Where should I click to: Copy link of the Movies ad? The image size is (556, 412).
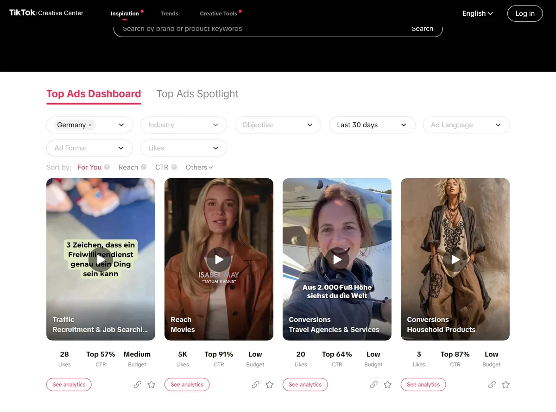pos(256,385)
